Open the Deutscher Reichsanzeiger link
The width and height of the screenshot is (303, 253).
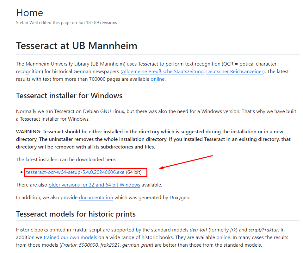(x=235, y=72)
